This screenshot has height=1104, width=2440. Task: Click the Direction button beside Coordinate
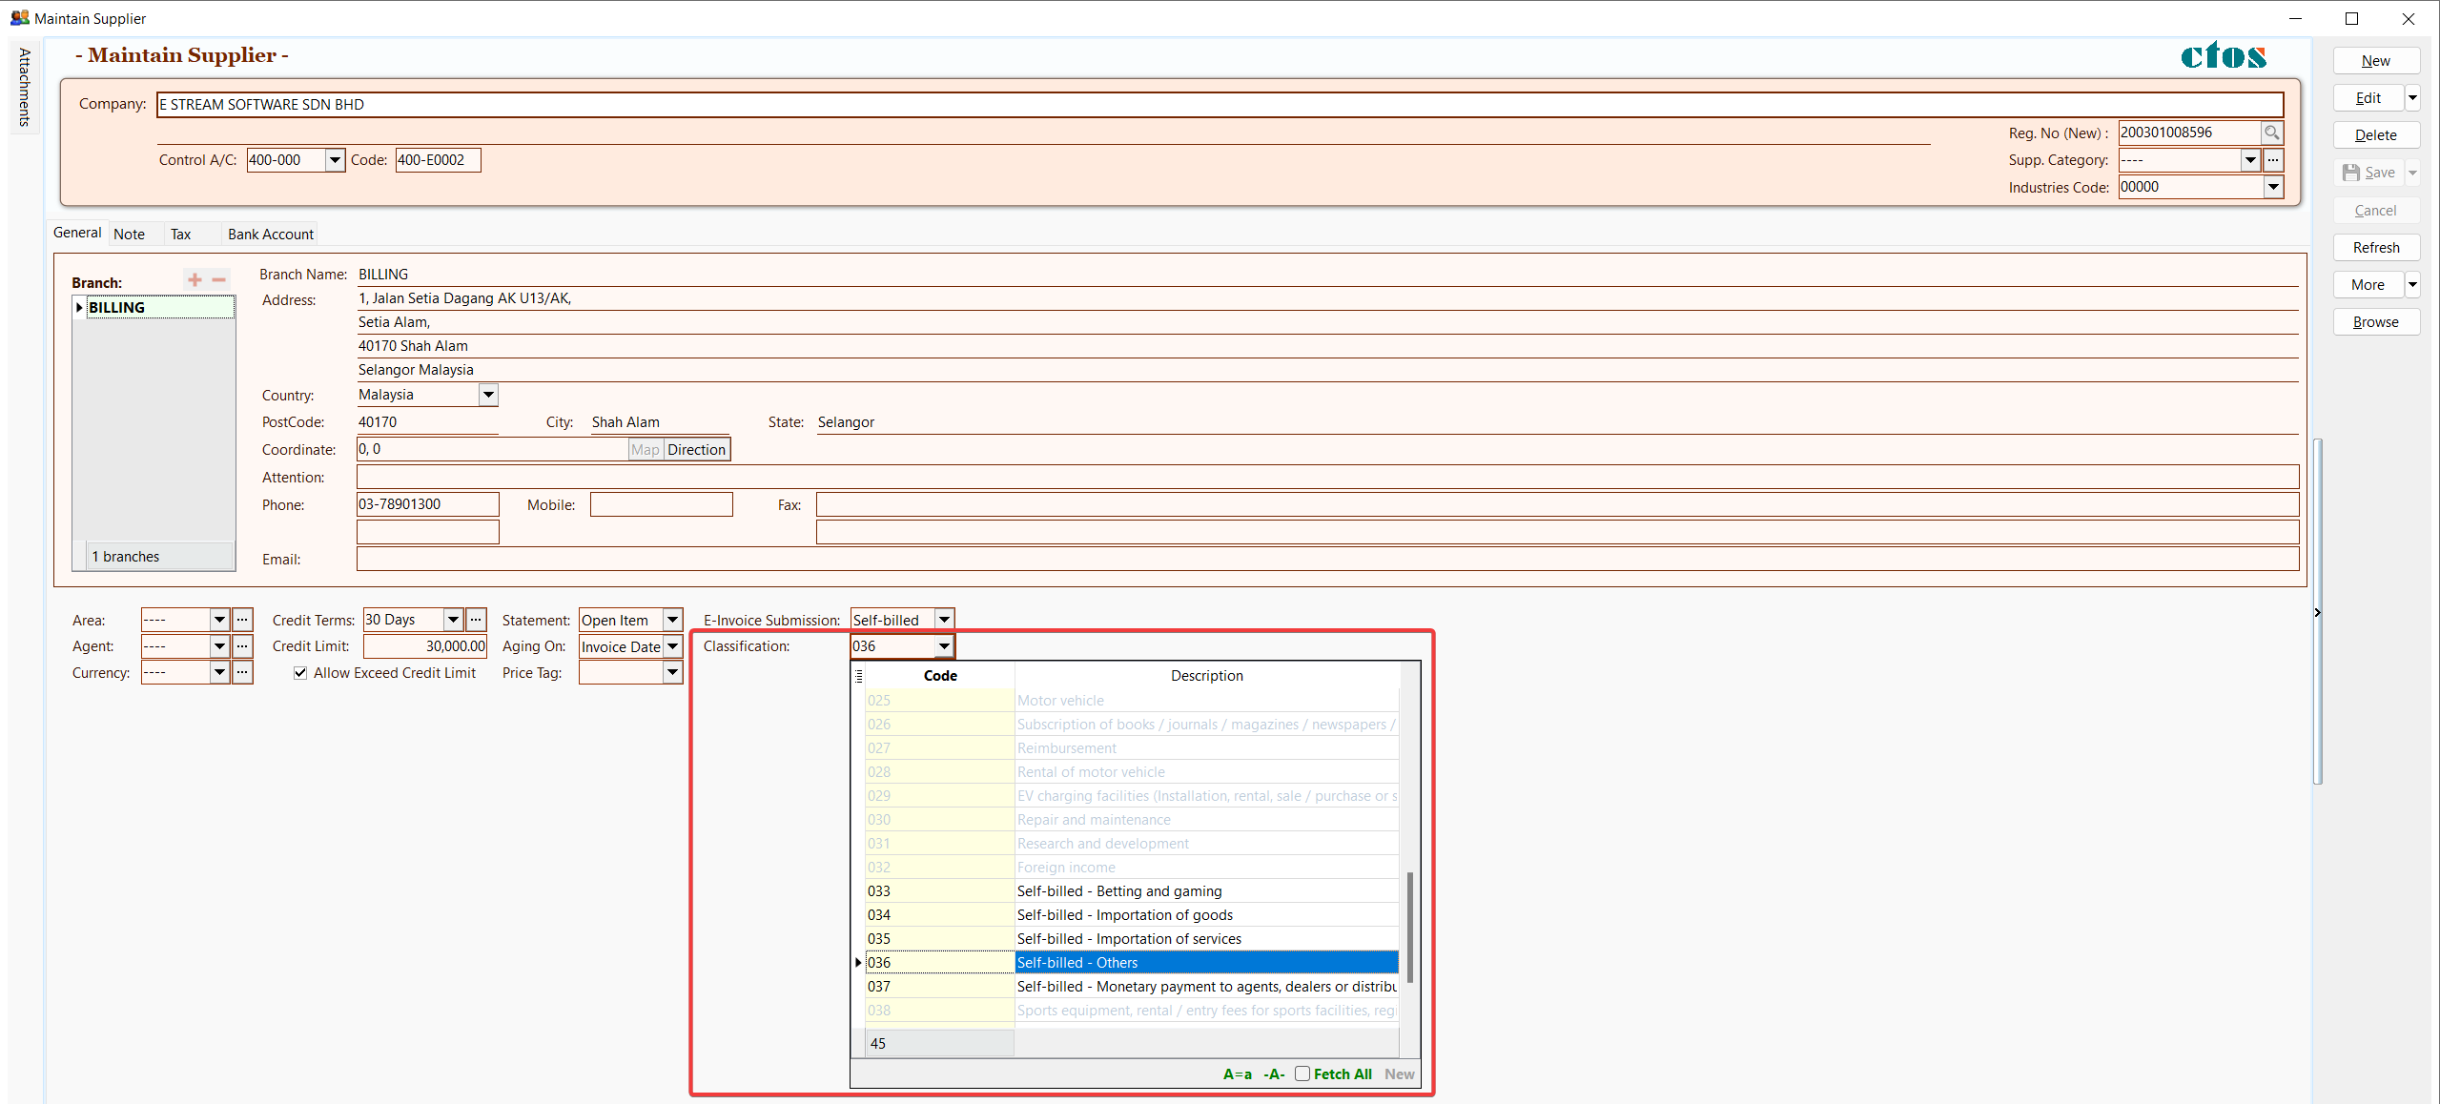(696, 450)
